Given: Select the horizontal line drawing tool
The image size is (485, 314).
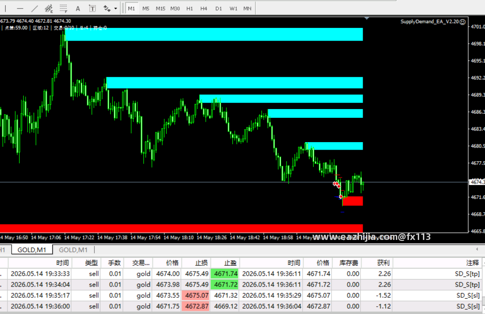Looking at the screenshot, I should pos(20,9).
